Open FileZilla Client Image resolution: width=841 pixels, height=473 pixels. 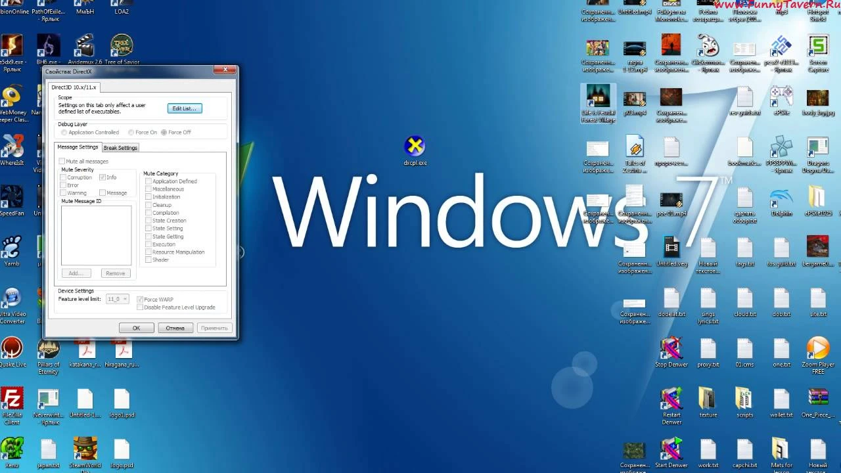pyautogui.click(x=11, y=399)
